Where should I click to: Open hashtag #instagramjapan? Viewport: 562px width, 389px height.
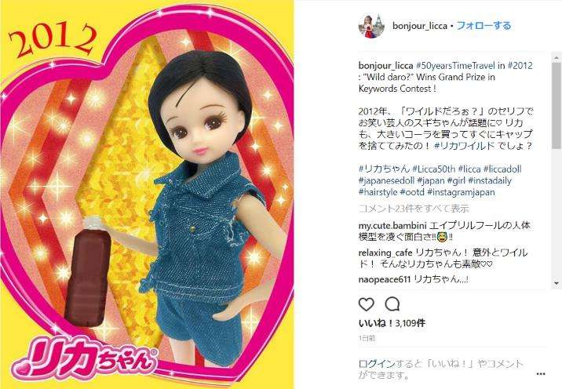[461, 192]
